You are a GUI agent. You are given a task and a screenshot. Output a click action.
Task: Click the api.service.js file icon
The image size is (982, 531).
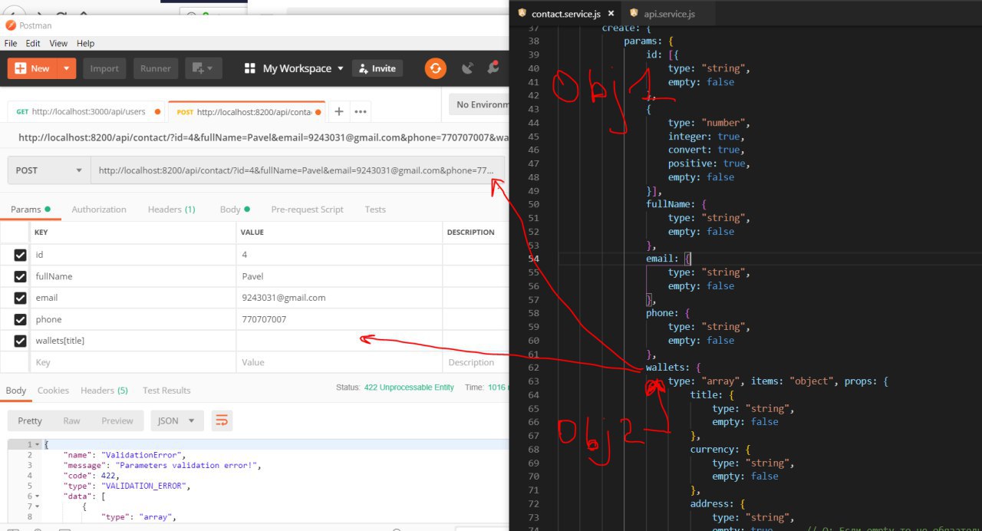pyautogui.click(x=633, y=14)
